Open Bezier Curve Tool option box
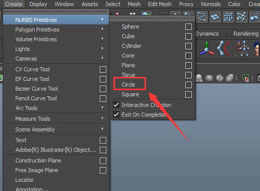This screenshot has height=191, width=260. [x=103, y=89]
